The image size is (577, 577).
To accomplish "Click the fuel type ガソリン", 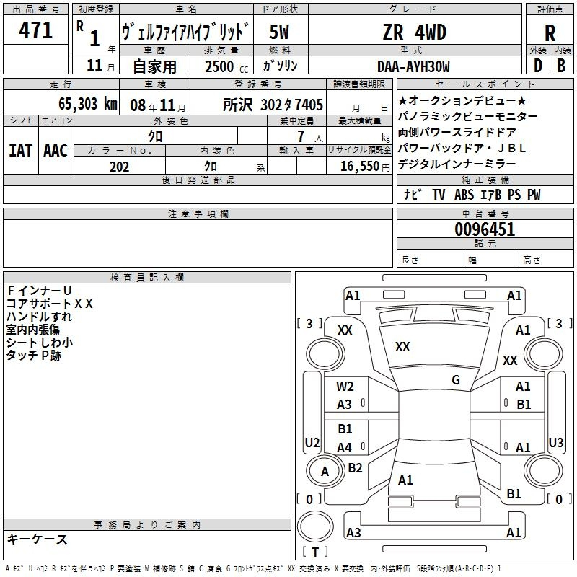I will click(x=280, y=66).
